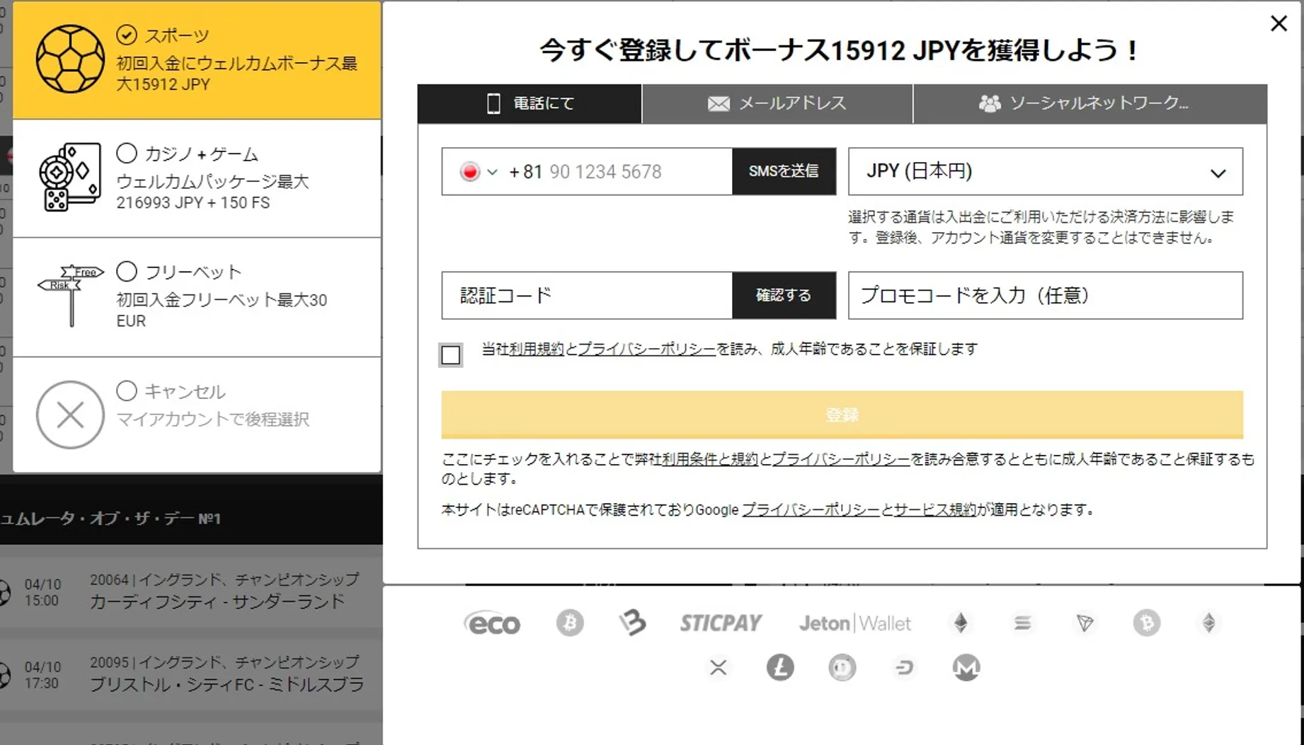Screen dimensions: 1304x745
Task: Click the Bitcoin icon next to eco logo
Action: 570,623
